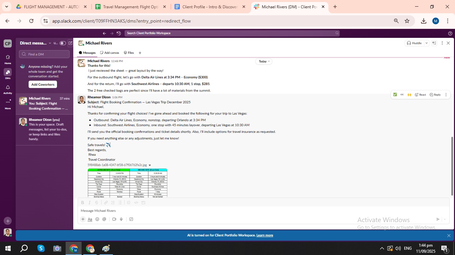Switch to the Messages tab
Viewport: 455px width, 255px height.
(87, 53)
